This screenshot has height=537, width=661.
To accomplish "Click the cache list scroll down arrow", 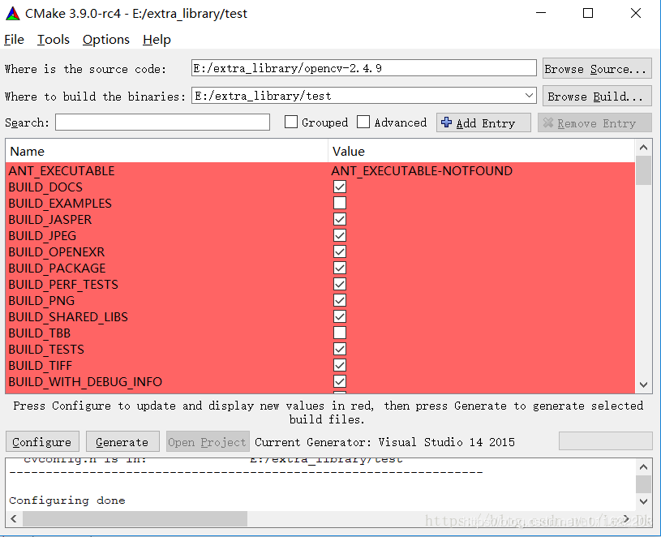I will coord(643,384).
